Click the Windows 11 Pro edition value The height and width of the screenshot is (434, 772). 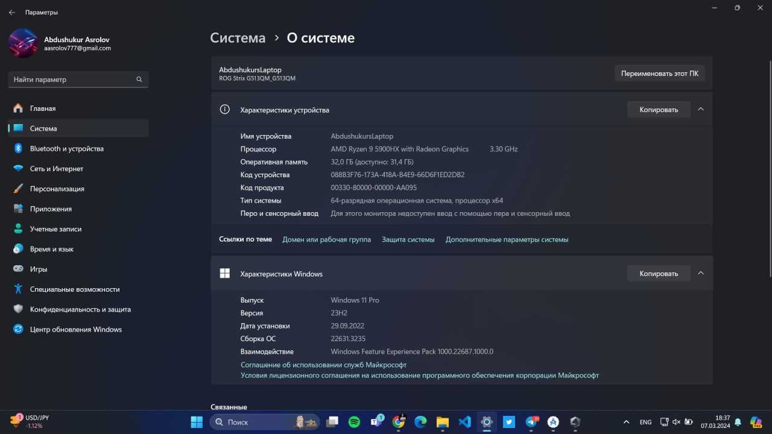(x=355, y=300)
